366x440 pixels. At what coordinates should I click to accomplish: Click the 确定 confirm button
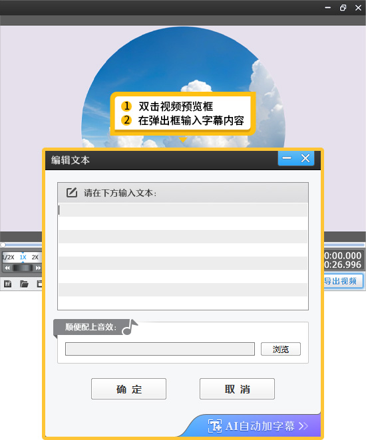coord(128,389)
